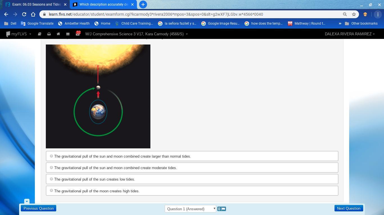Switch to 'Which description accurately' tab

point(103,4)
